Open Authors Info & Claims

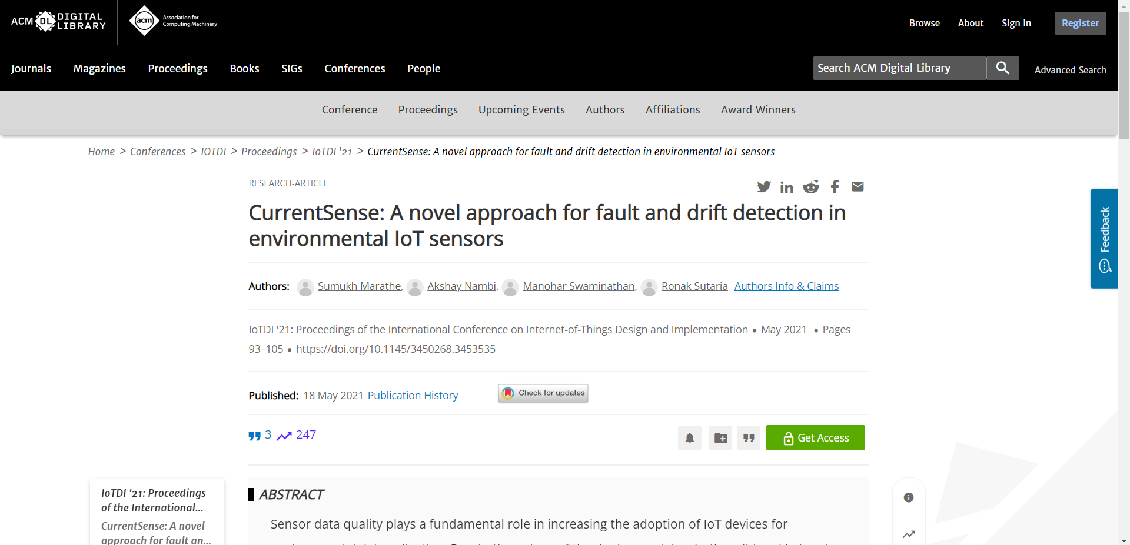pos(786,286)
